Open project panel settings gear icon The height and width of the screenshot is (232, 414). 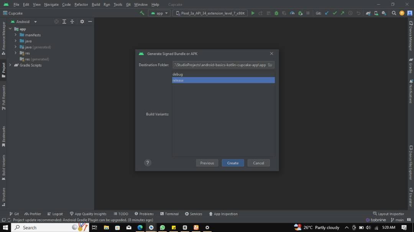click(82, 21)
